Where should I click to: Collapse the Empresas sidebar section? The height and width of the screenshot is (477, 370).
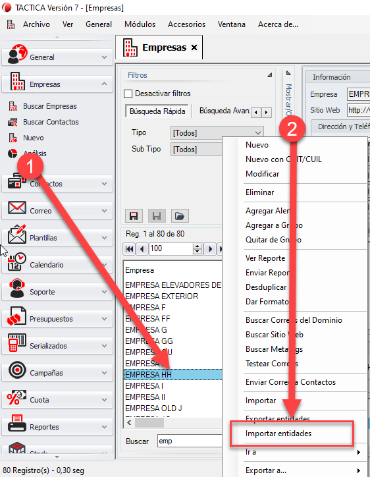click(x=104, y=84)
